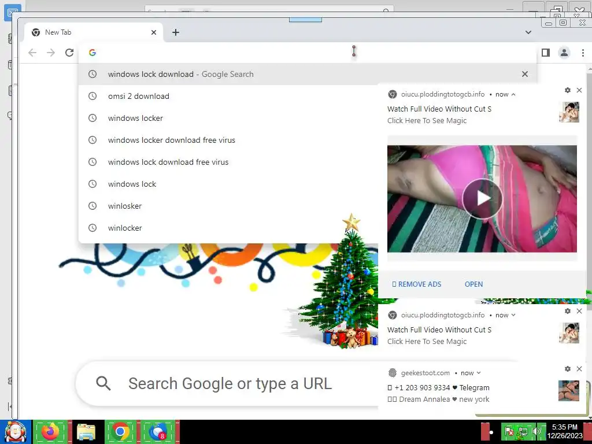Select suggestion windows lock download
The width and height of the screenshot is (592, 444).
308,74
